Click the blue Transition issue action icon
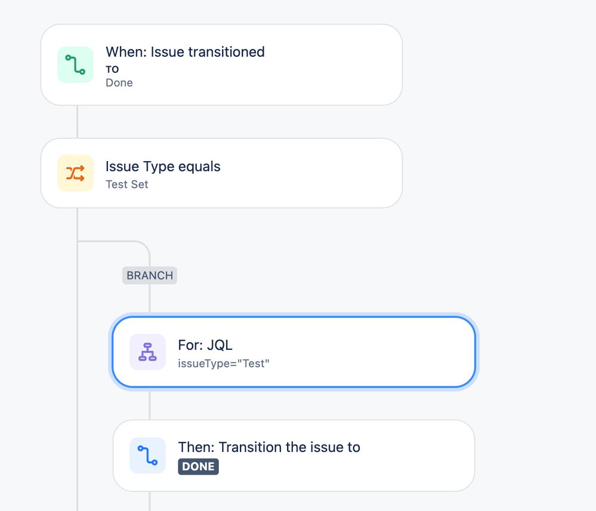This screenshot has height=511, width=596. [147, 455]
